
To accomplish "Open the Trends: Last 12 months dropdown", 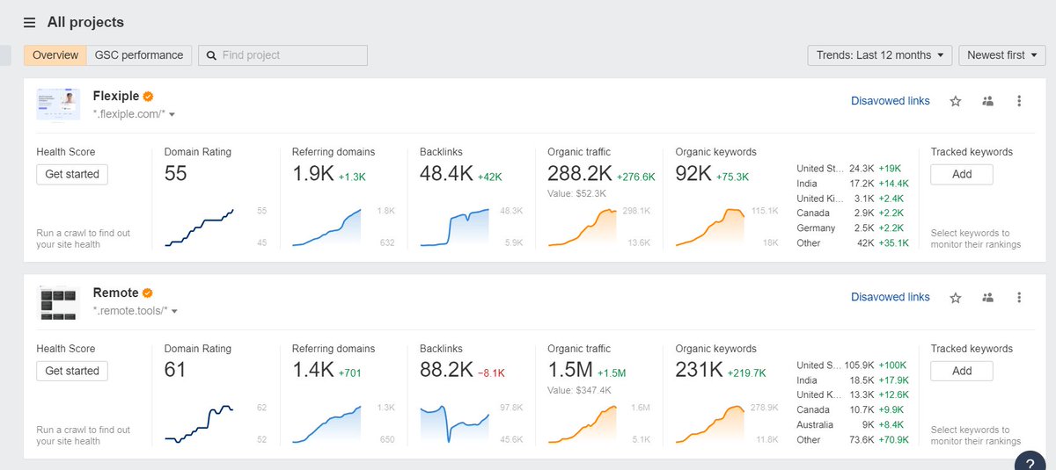I will 880,55.
